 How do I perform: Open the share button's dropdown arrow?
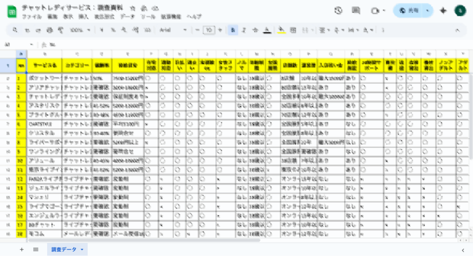(427, 11)
